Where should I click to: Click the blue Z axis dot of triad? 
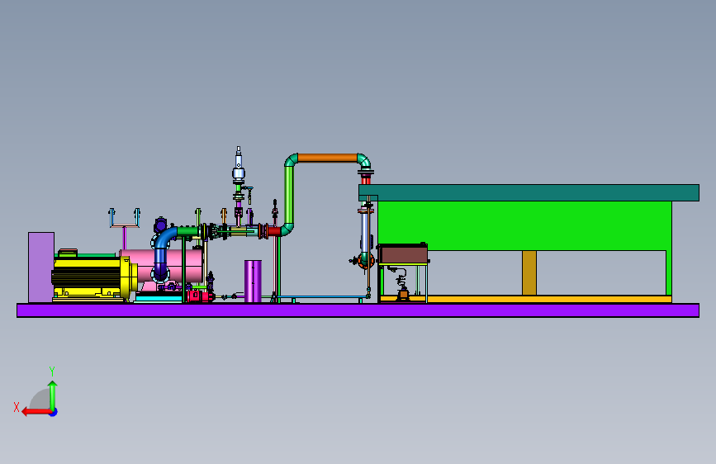pos(54,412)
